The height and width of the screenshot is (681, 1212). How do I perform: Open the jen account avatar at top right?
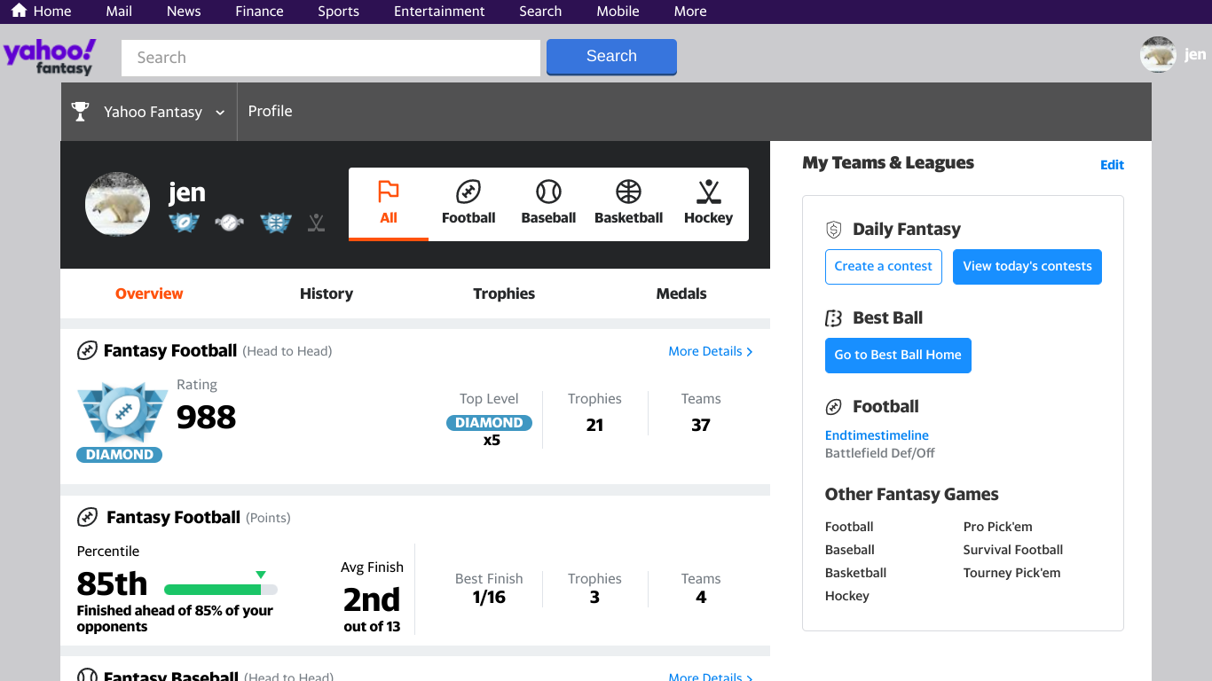1158,54
